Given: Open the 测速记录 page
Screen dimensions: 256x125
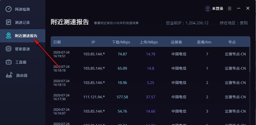Looking at the screenshot, I should 23,22.
